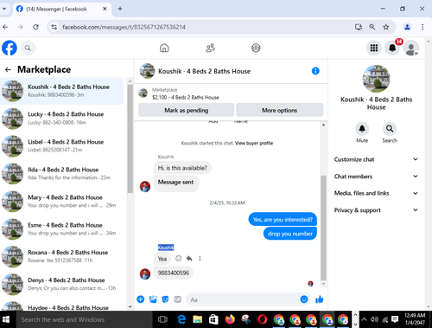Open Roxana - 4 Beds 2 Baths House chat
Screen dimensions: 432x328
62,256
